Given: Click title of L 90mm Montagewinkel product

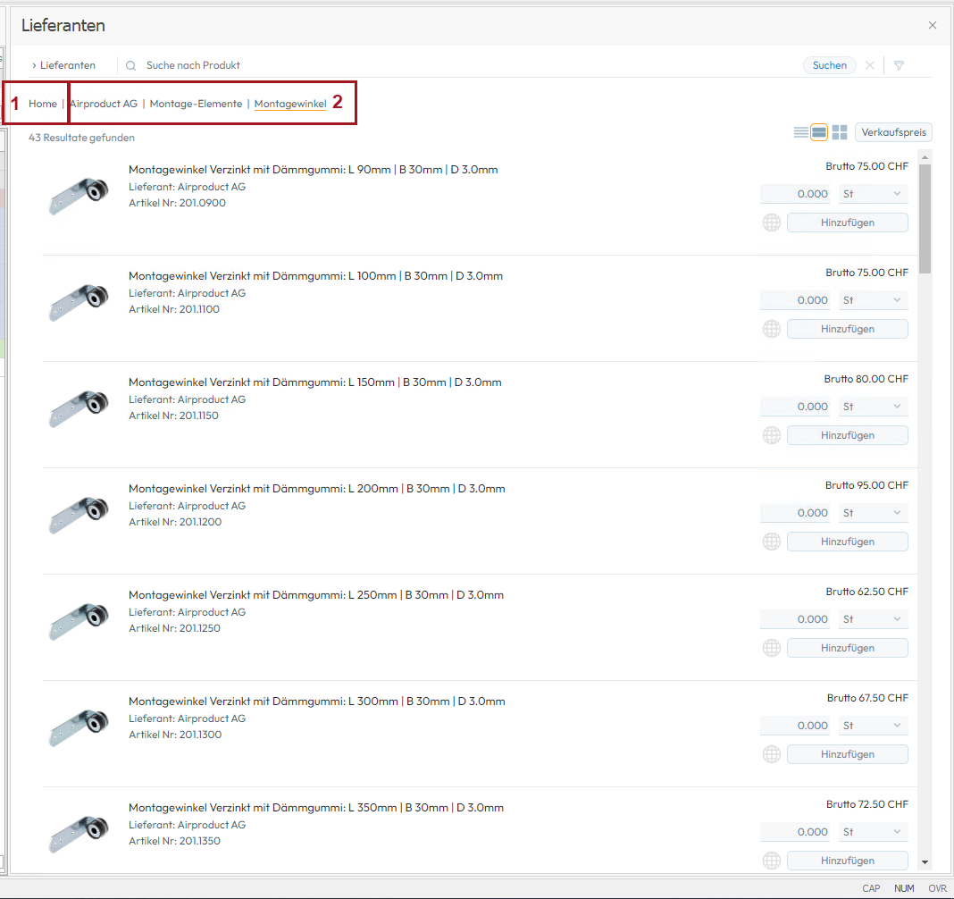Looking at the screenshot, I should 313,169.
